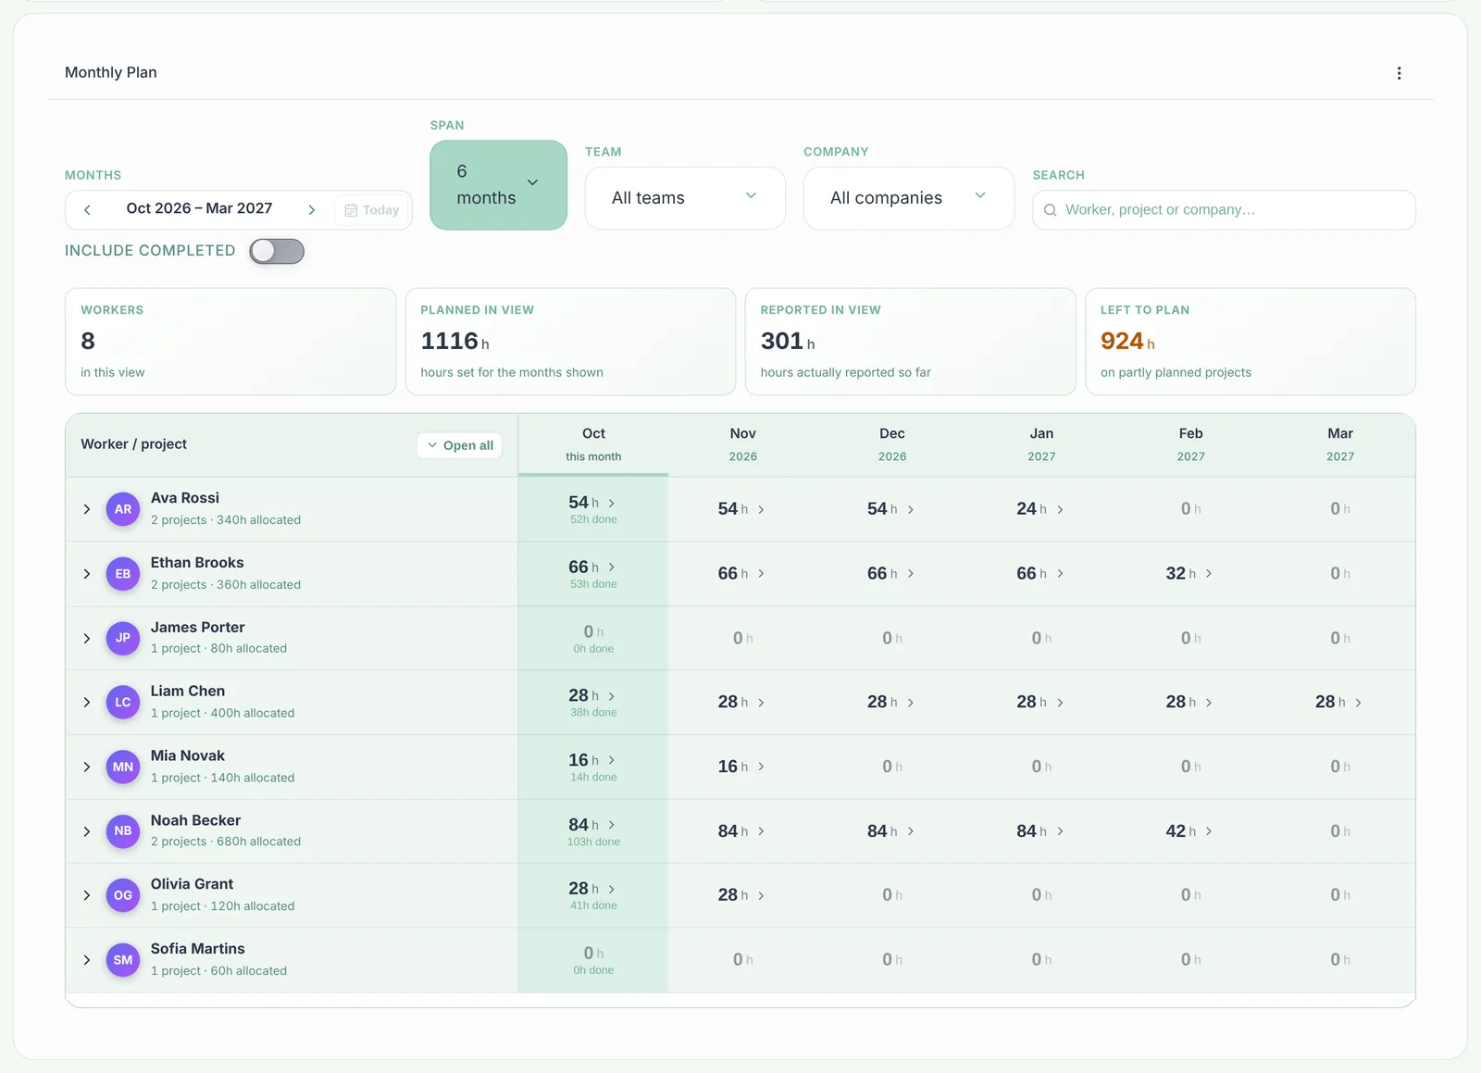The width and height of the screenshot is (1481, 1073).
Task: Click the Reported in view 301h card
Action: pyautogui.click(x=910, y=342)
